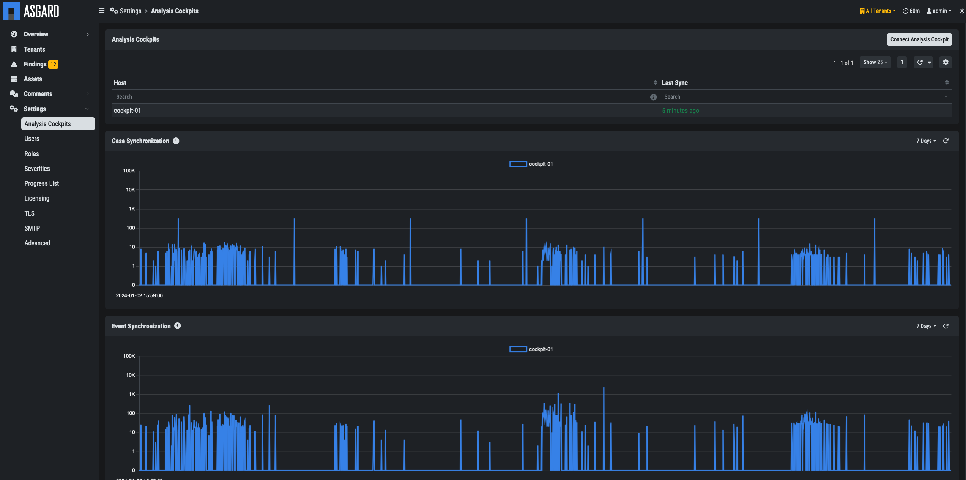Open table column settings gear icon
Viewport: 966px width, 480px height.
946,62
